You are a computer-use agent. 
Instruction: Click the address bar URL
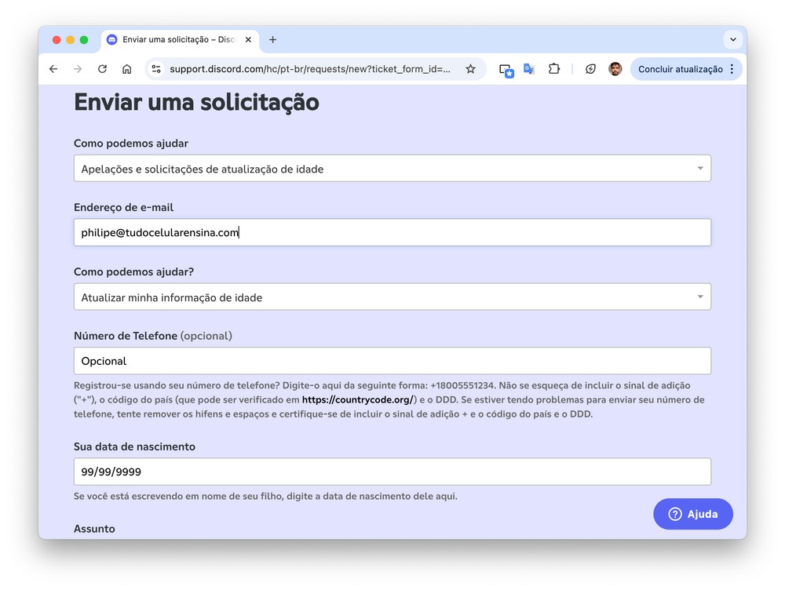click(309, 69)
